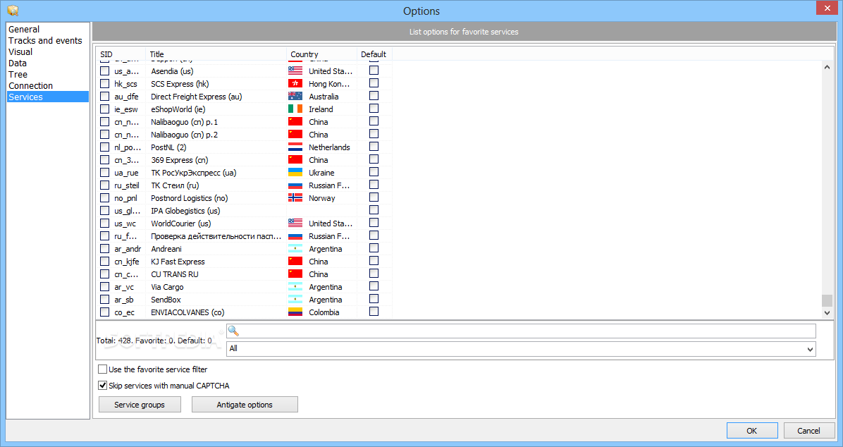
Task: Uncheck Skip services with manual CAPTCHA
Action: click(102, 386)
